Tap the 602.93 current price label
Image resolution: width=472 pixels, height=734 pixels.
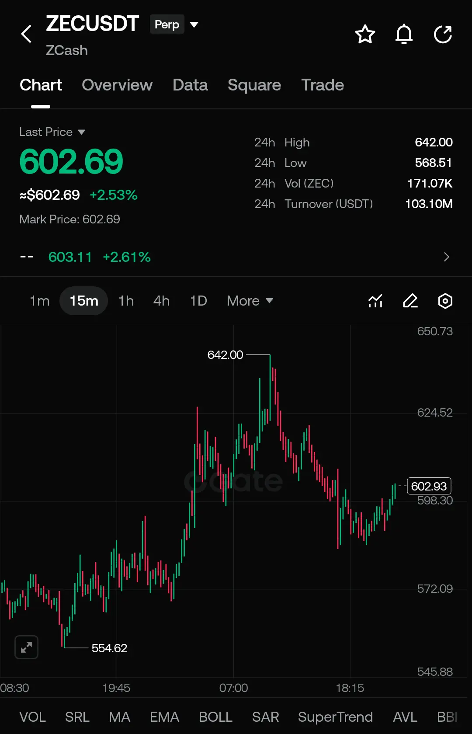click(x=429, y=486)
